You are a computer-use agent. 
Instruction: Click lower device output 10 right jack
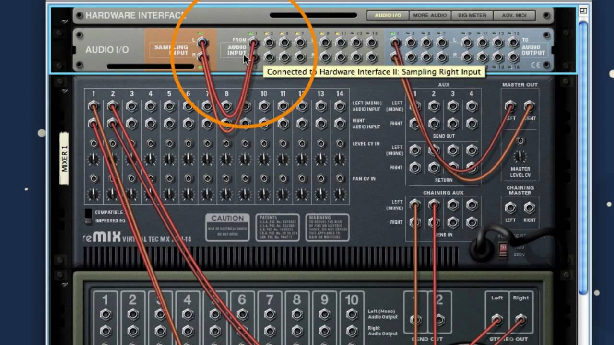(352, 331)
